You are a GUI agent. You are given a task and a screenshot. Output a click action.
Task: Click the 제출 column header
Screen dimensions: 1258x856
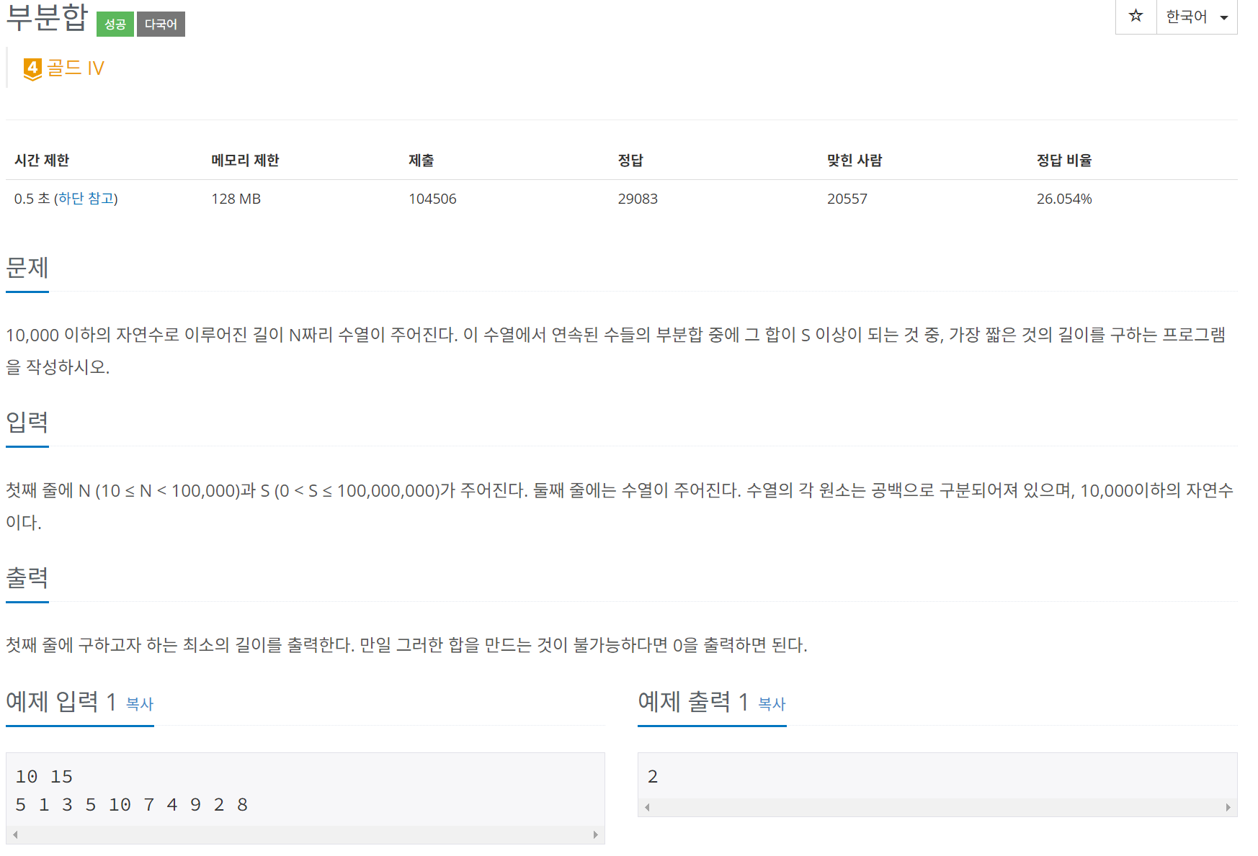click(x=421, y=161)
